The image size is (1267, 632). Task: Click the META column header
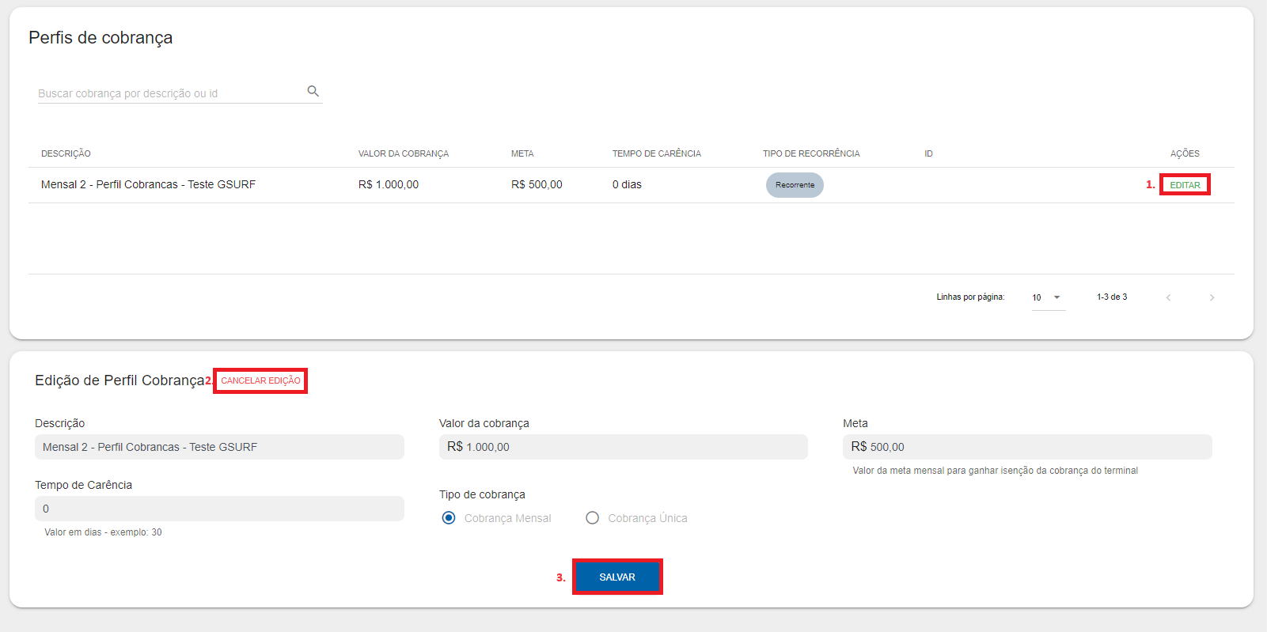tap(522, 153)
